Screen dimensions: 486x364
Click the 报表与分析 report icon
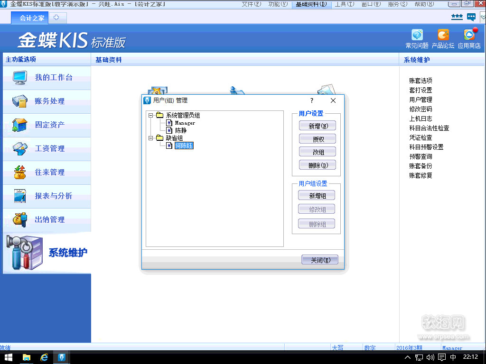point(20,196)
